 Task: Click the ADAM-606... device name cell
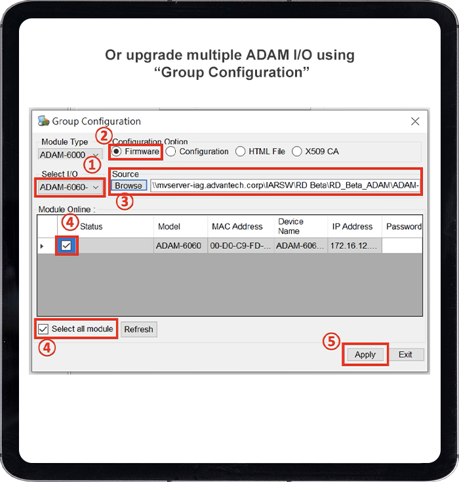pos(301,246)
